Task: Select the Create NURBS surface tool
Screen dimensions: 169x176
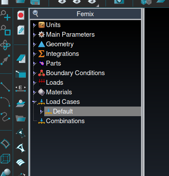Action: pyautogui.click(x=5, y=144)
